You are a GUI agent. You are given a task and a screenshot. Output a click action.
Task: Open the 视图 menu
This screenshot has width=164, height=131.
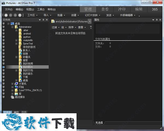pos(30,9)
